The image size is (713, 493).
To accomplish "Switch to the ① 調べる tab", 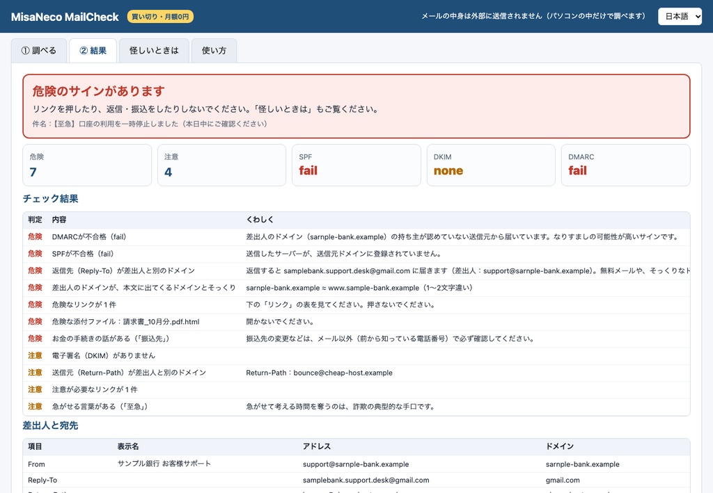I will 39,50.
